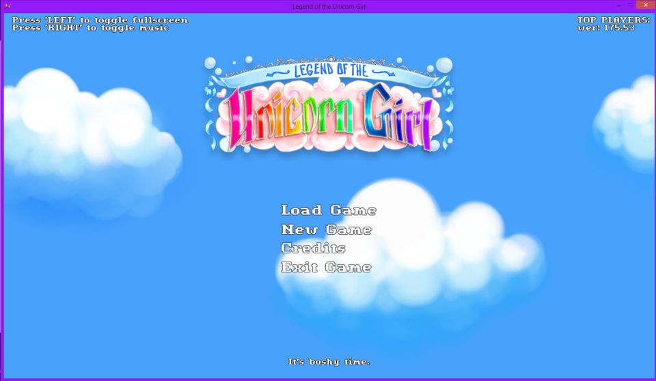Screen dimensions: 656x381
Task: Click the music toggle hint text
Action: point(90,28)
